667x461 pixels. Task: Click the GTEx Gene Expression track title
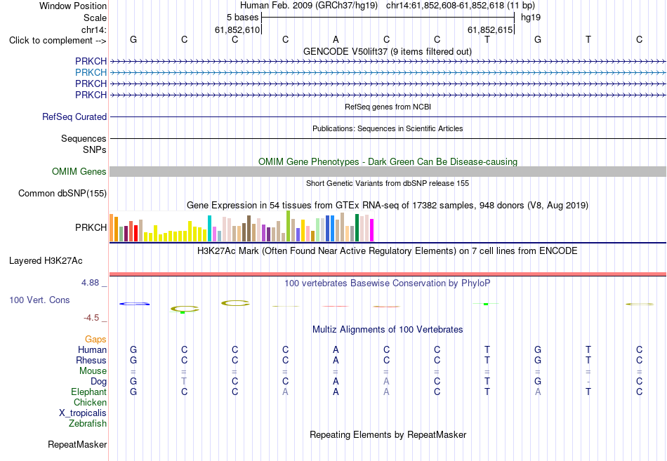coord(388,206)
